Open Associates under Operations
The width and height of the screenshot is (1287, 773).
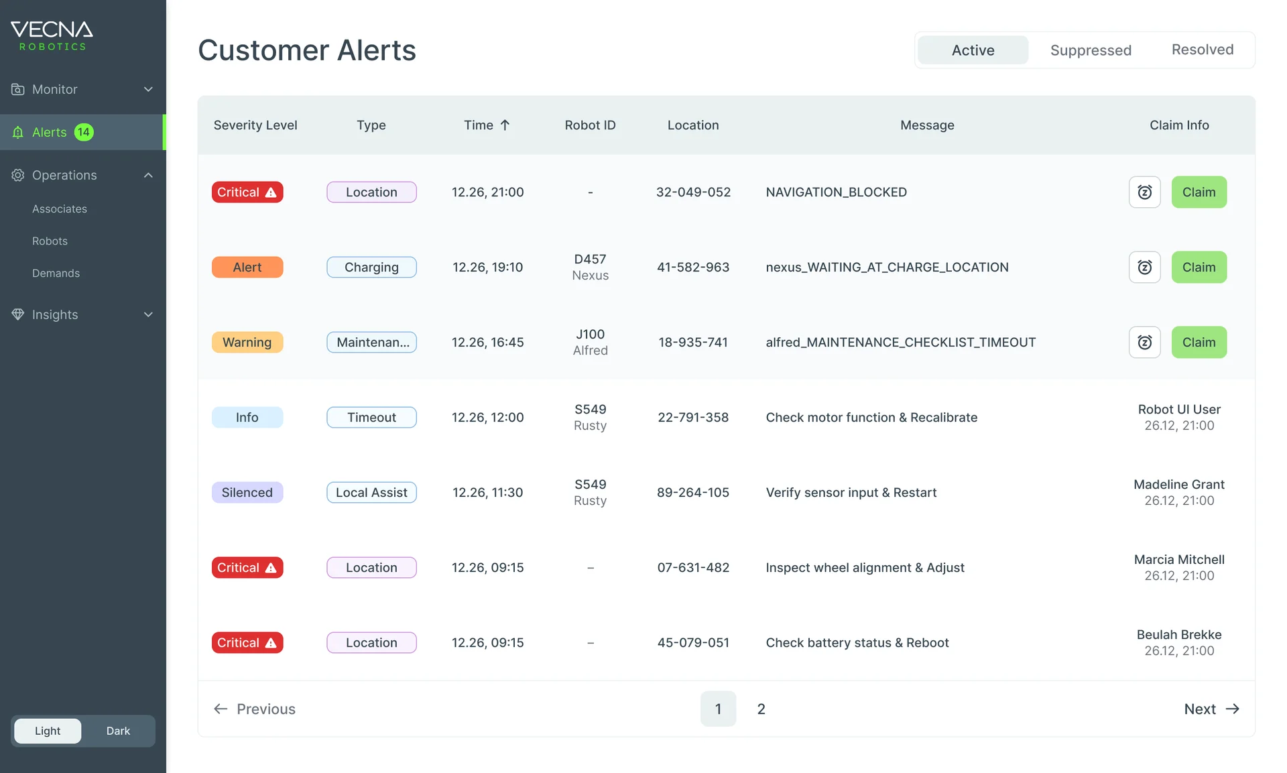click(x=60, y=209)
